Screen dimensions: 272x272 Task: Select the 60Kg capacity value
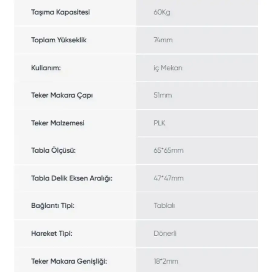(162, 12)
